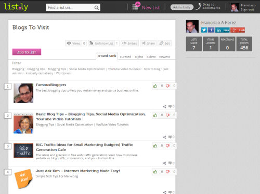Open the FamousBloggers title link
The height and width of the screenshot is (194, 260).
[x=51, y=85]
